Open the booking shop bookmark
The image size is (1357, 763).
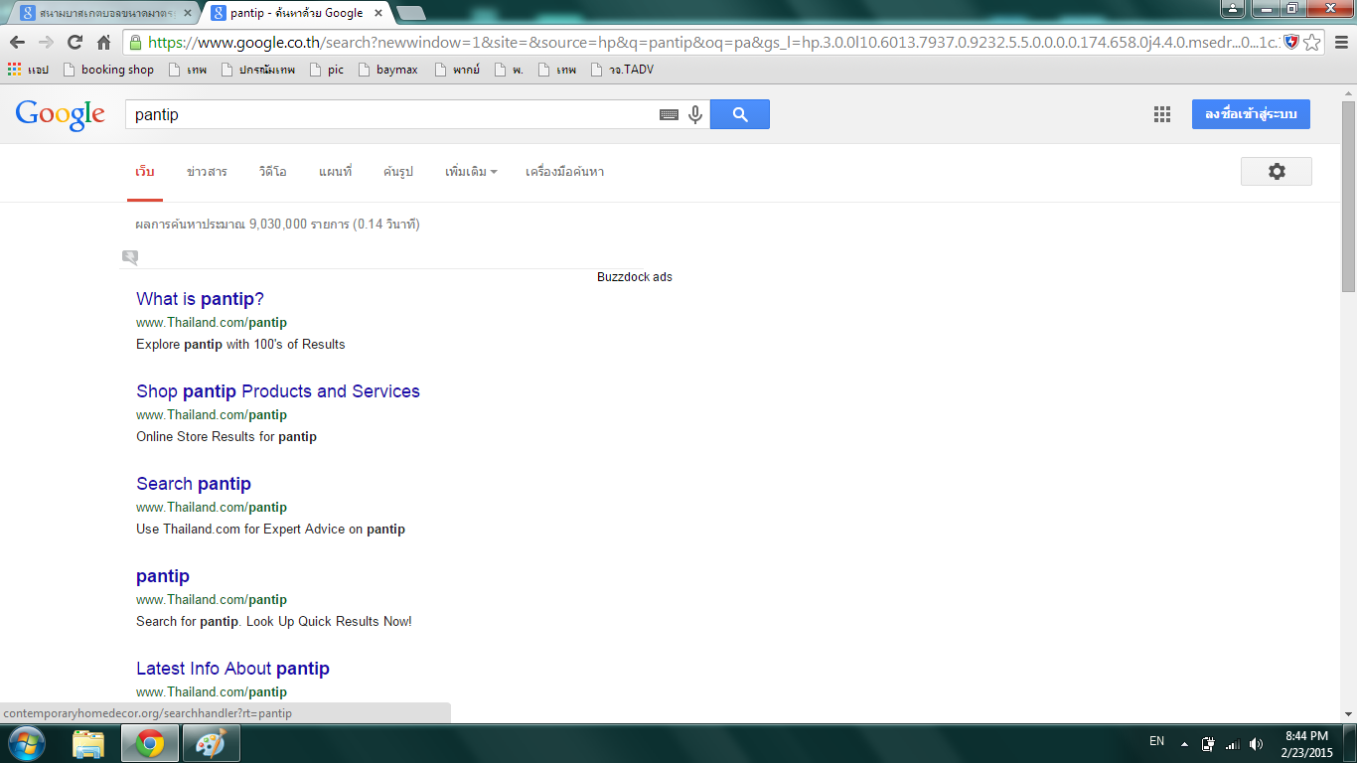pos(108,70)
